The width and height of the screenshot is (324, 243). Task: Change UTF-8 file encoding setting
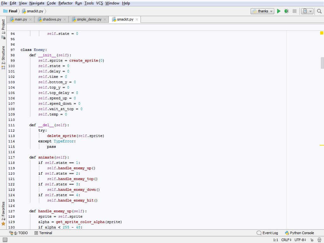[300, 240]
